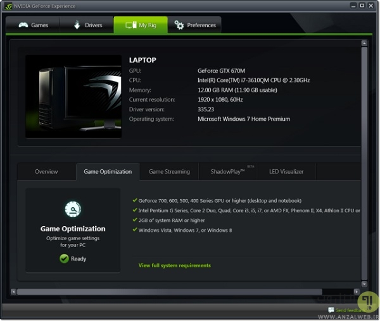380x321 pixels.
Task: Select the 1920 x 1080, 60Hz resolution value
Action: (x=220, y=100)
